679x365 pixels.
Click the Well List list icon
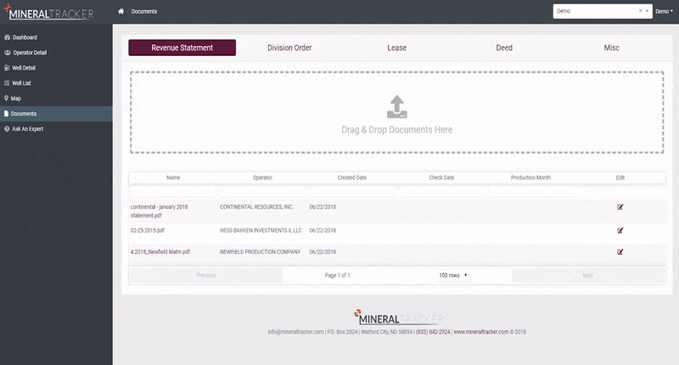(x=7, y=82)
